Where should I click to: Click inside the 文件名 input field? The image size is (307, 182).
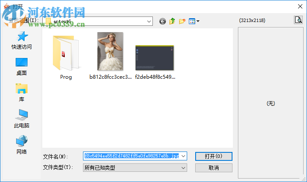tap(132, 156)
